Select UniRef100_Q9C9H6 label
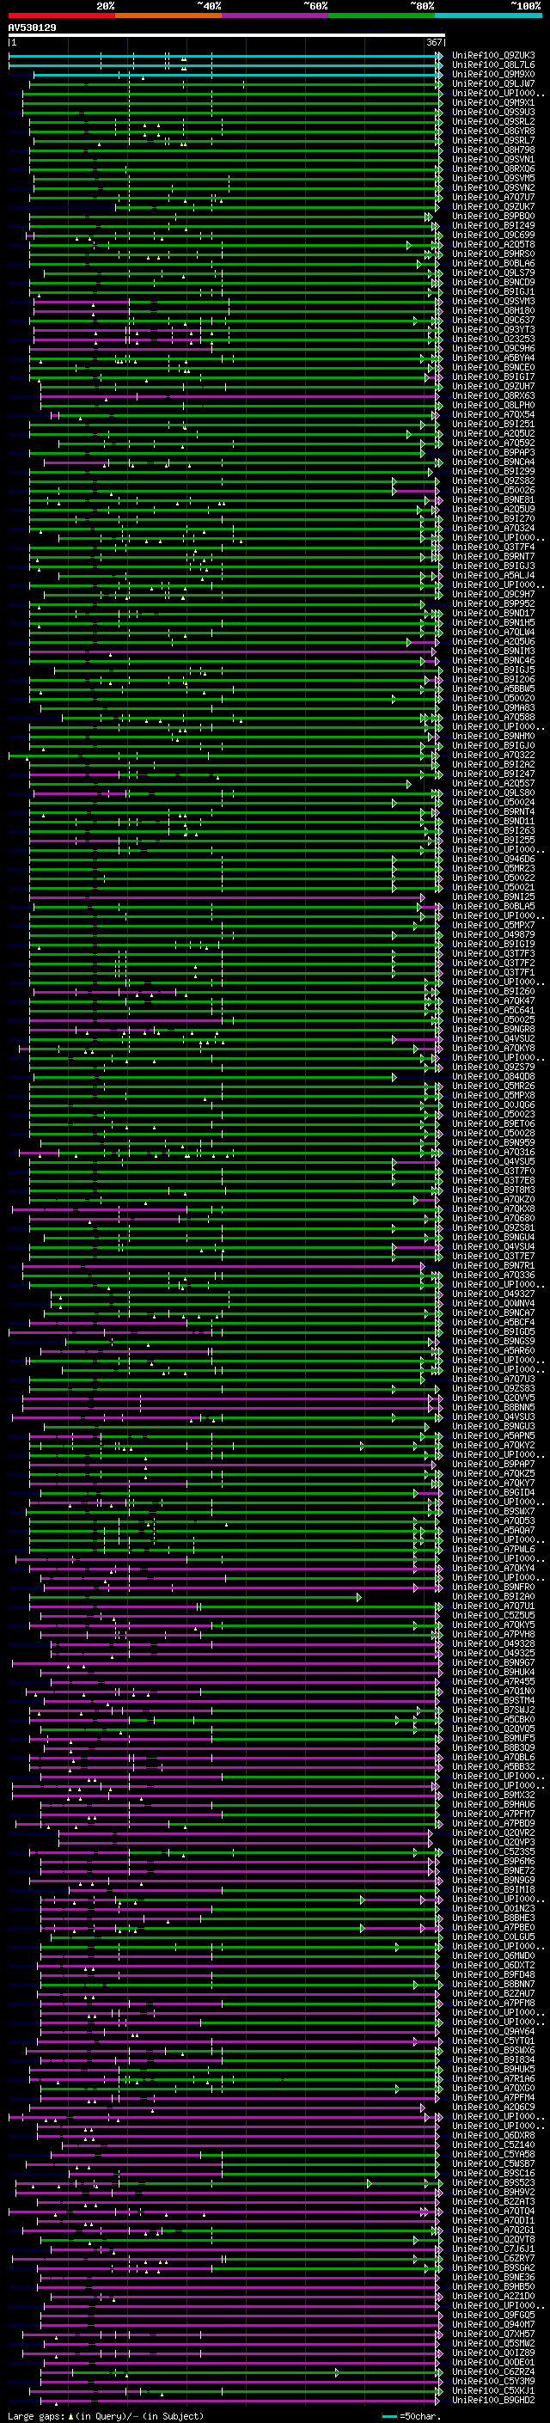This screenshot has width=550, height=2423. tap(493, 349)
